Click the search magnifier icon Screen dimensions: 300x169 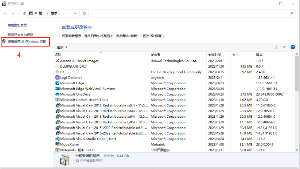[292, 13]
